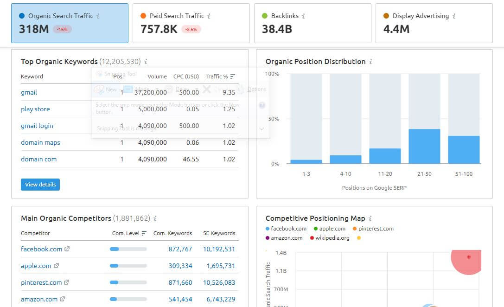Open info icon next to Top Organic Keywords

146,61
